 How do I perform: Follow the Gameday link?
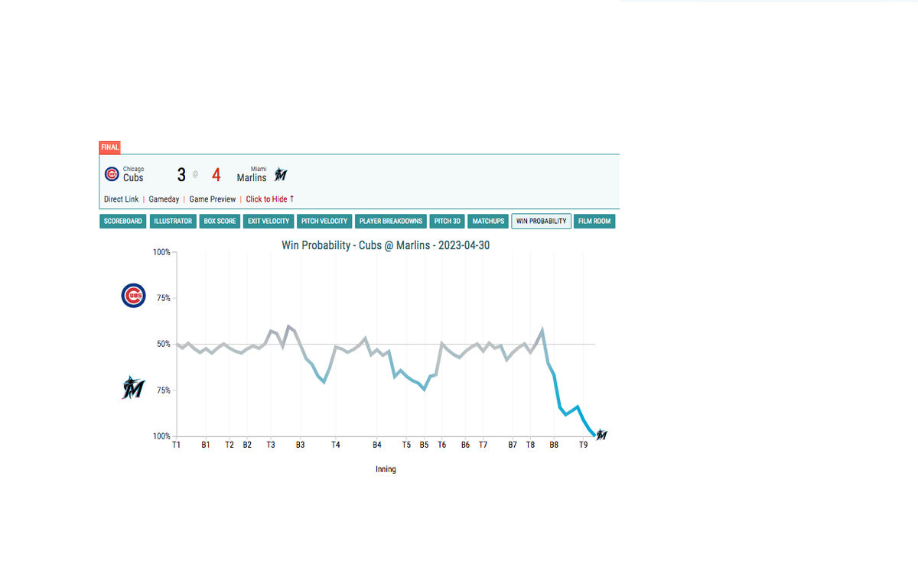(164, 199)
